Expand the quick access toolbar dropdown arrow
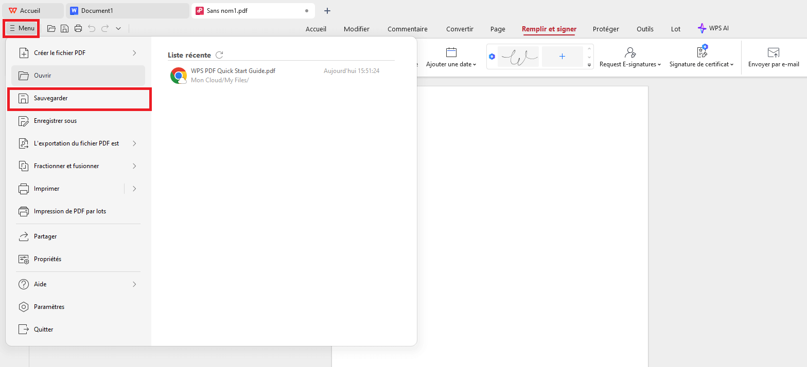 click(118, 29)
